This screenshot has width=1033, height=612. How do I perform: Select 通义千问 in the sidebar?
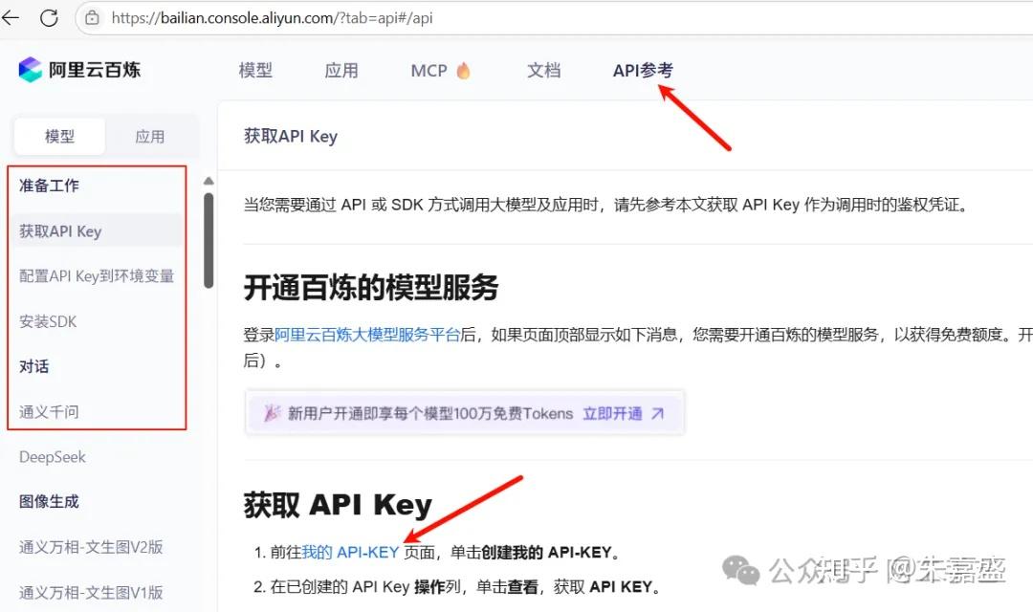click(x=49, y=412)
